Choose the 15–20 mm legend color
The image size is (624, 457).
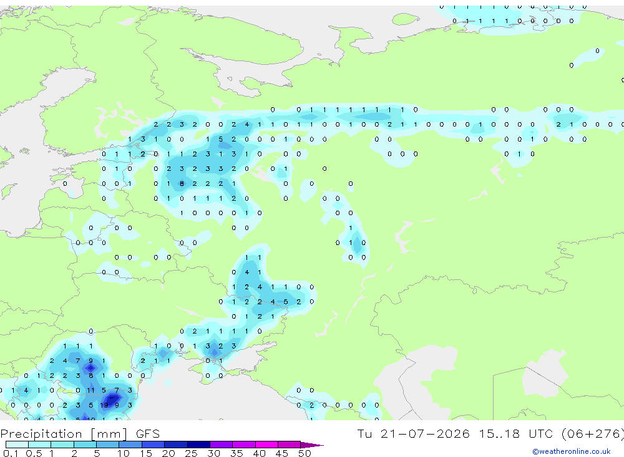[154, 445]
